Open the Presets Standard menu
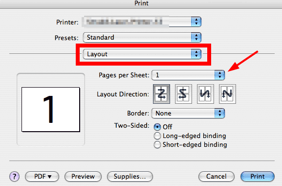Screen dimensions: 282x186 pyautogui.click(x=142, y=38)
